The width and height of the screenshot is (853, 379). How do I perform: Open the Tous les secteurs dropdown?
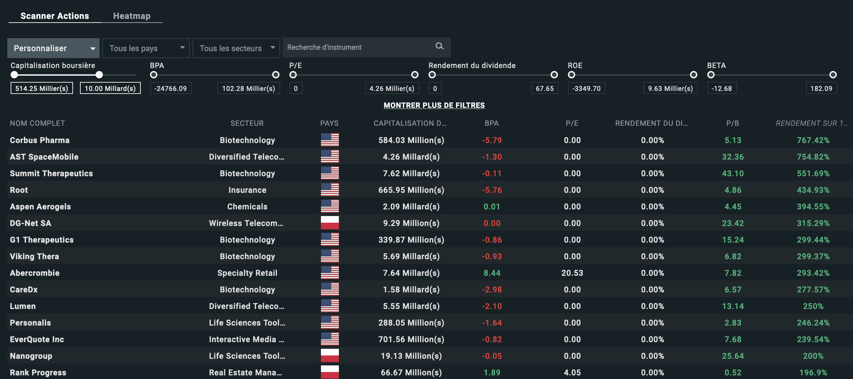click(236, 48)
